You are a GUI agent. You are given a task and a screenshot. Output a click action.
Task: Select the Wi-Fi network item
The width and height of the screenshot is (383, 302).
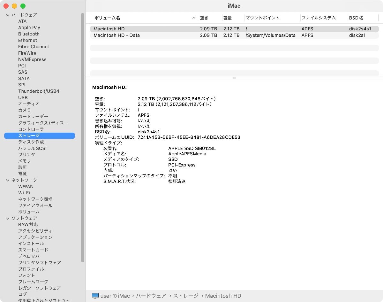[x=24, y=193]
